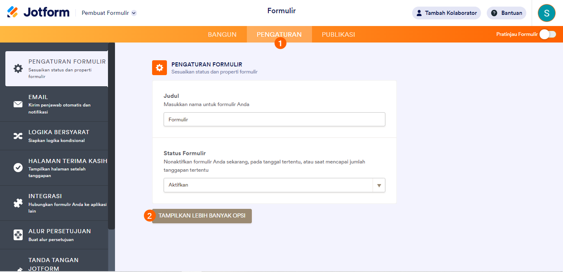Click the PENGATURAN FORMULIR heading text
The height and width of the screenshot is (272, 563).
[207, 64]
